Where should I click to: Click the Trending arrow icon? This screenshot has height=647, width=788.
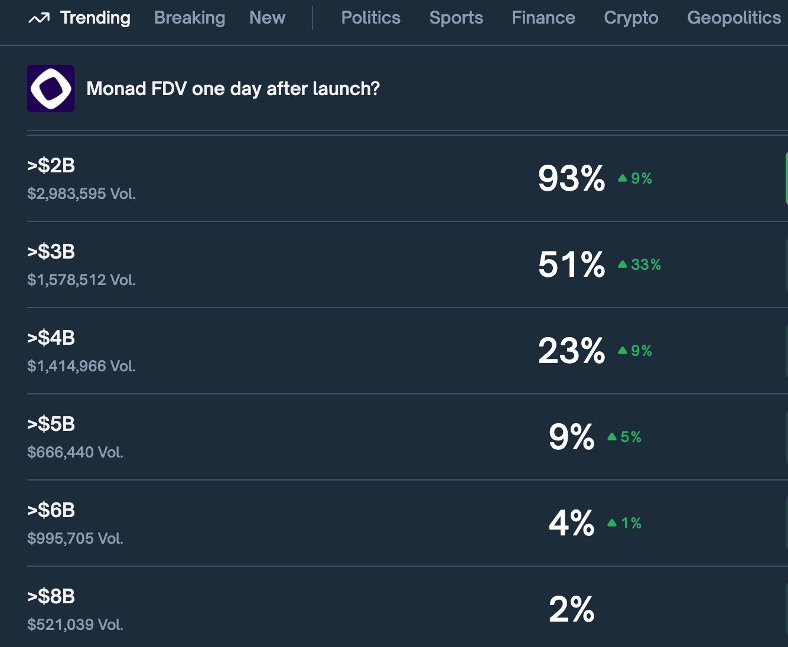click(39, 18)
